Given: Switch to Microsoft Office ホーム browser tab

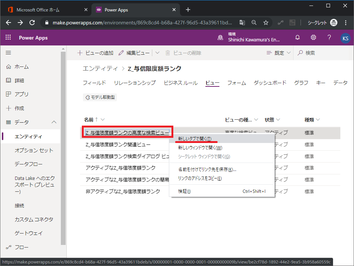Looking at the screenshot, I should (x=38, y=10).
